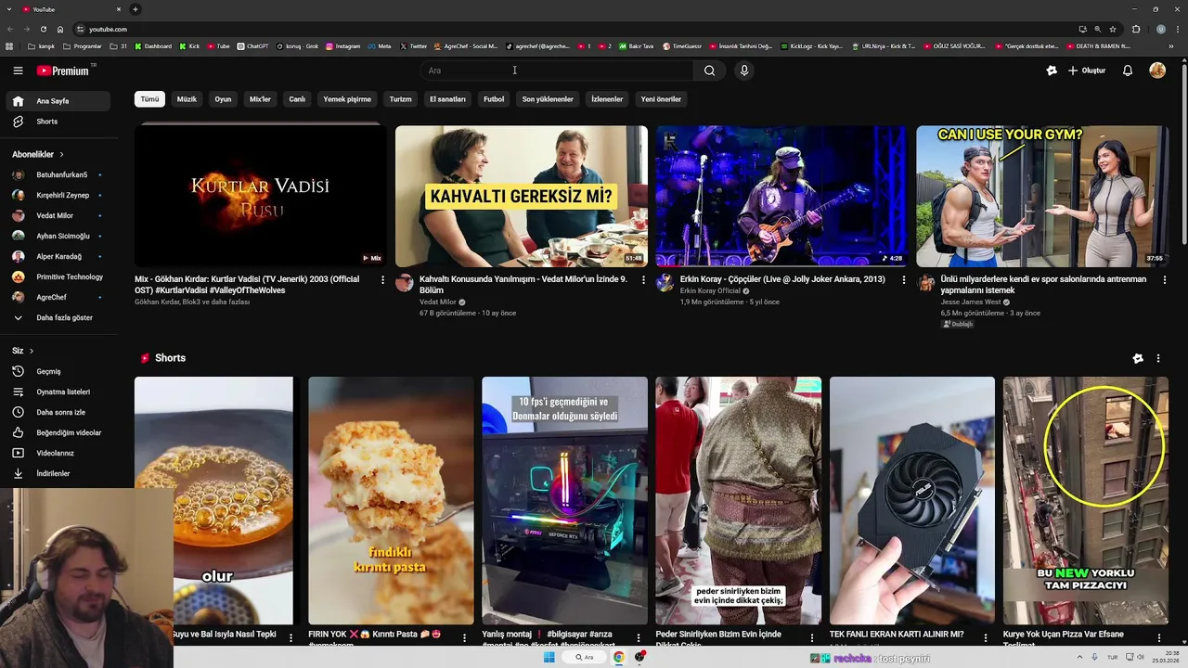Image resolution: width=1188 pixels, height=668 pixels.
Task: Open Kırşehirli Zeynep channel subscription
Action: [58, 195]
